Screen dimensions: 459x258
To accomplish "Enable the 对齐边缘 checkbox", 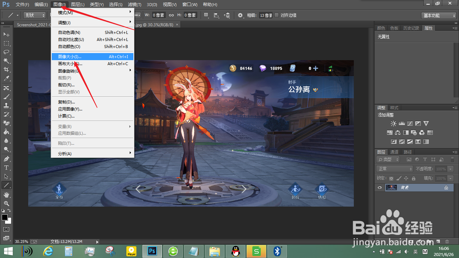I will tap(277, 15).
